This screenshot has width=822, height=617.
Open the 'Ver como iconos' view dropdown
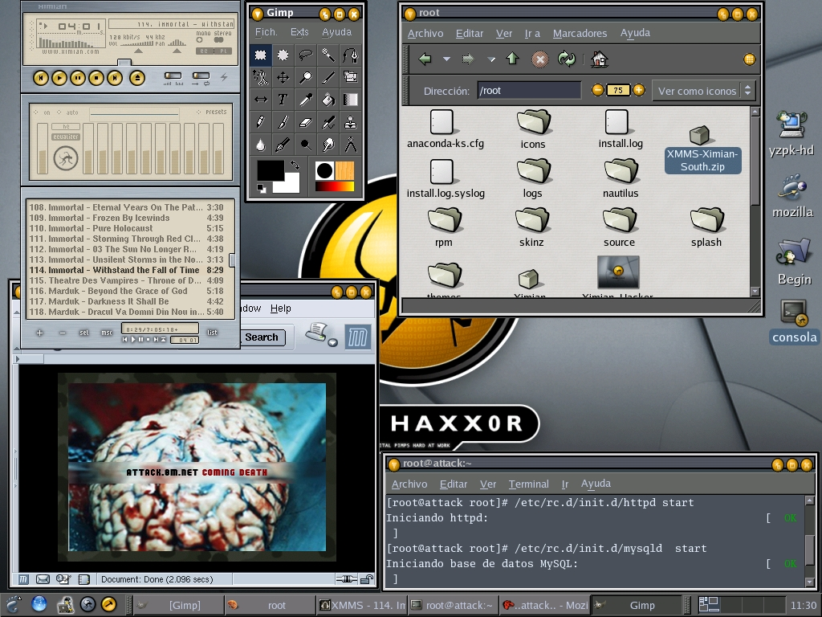pos(703,91)
